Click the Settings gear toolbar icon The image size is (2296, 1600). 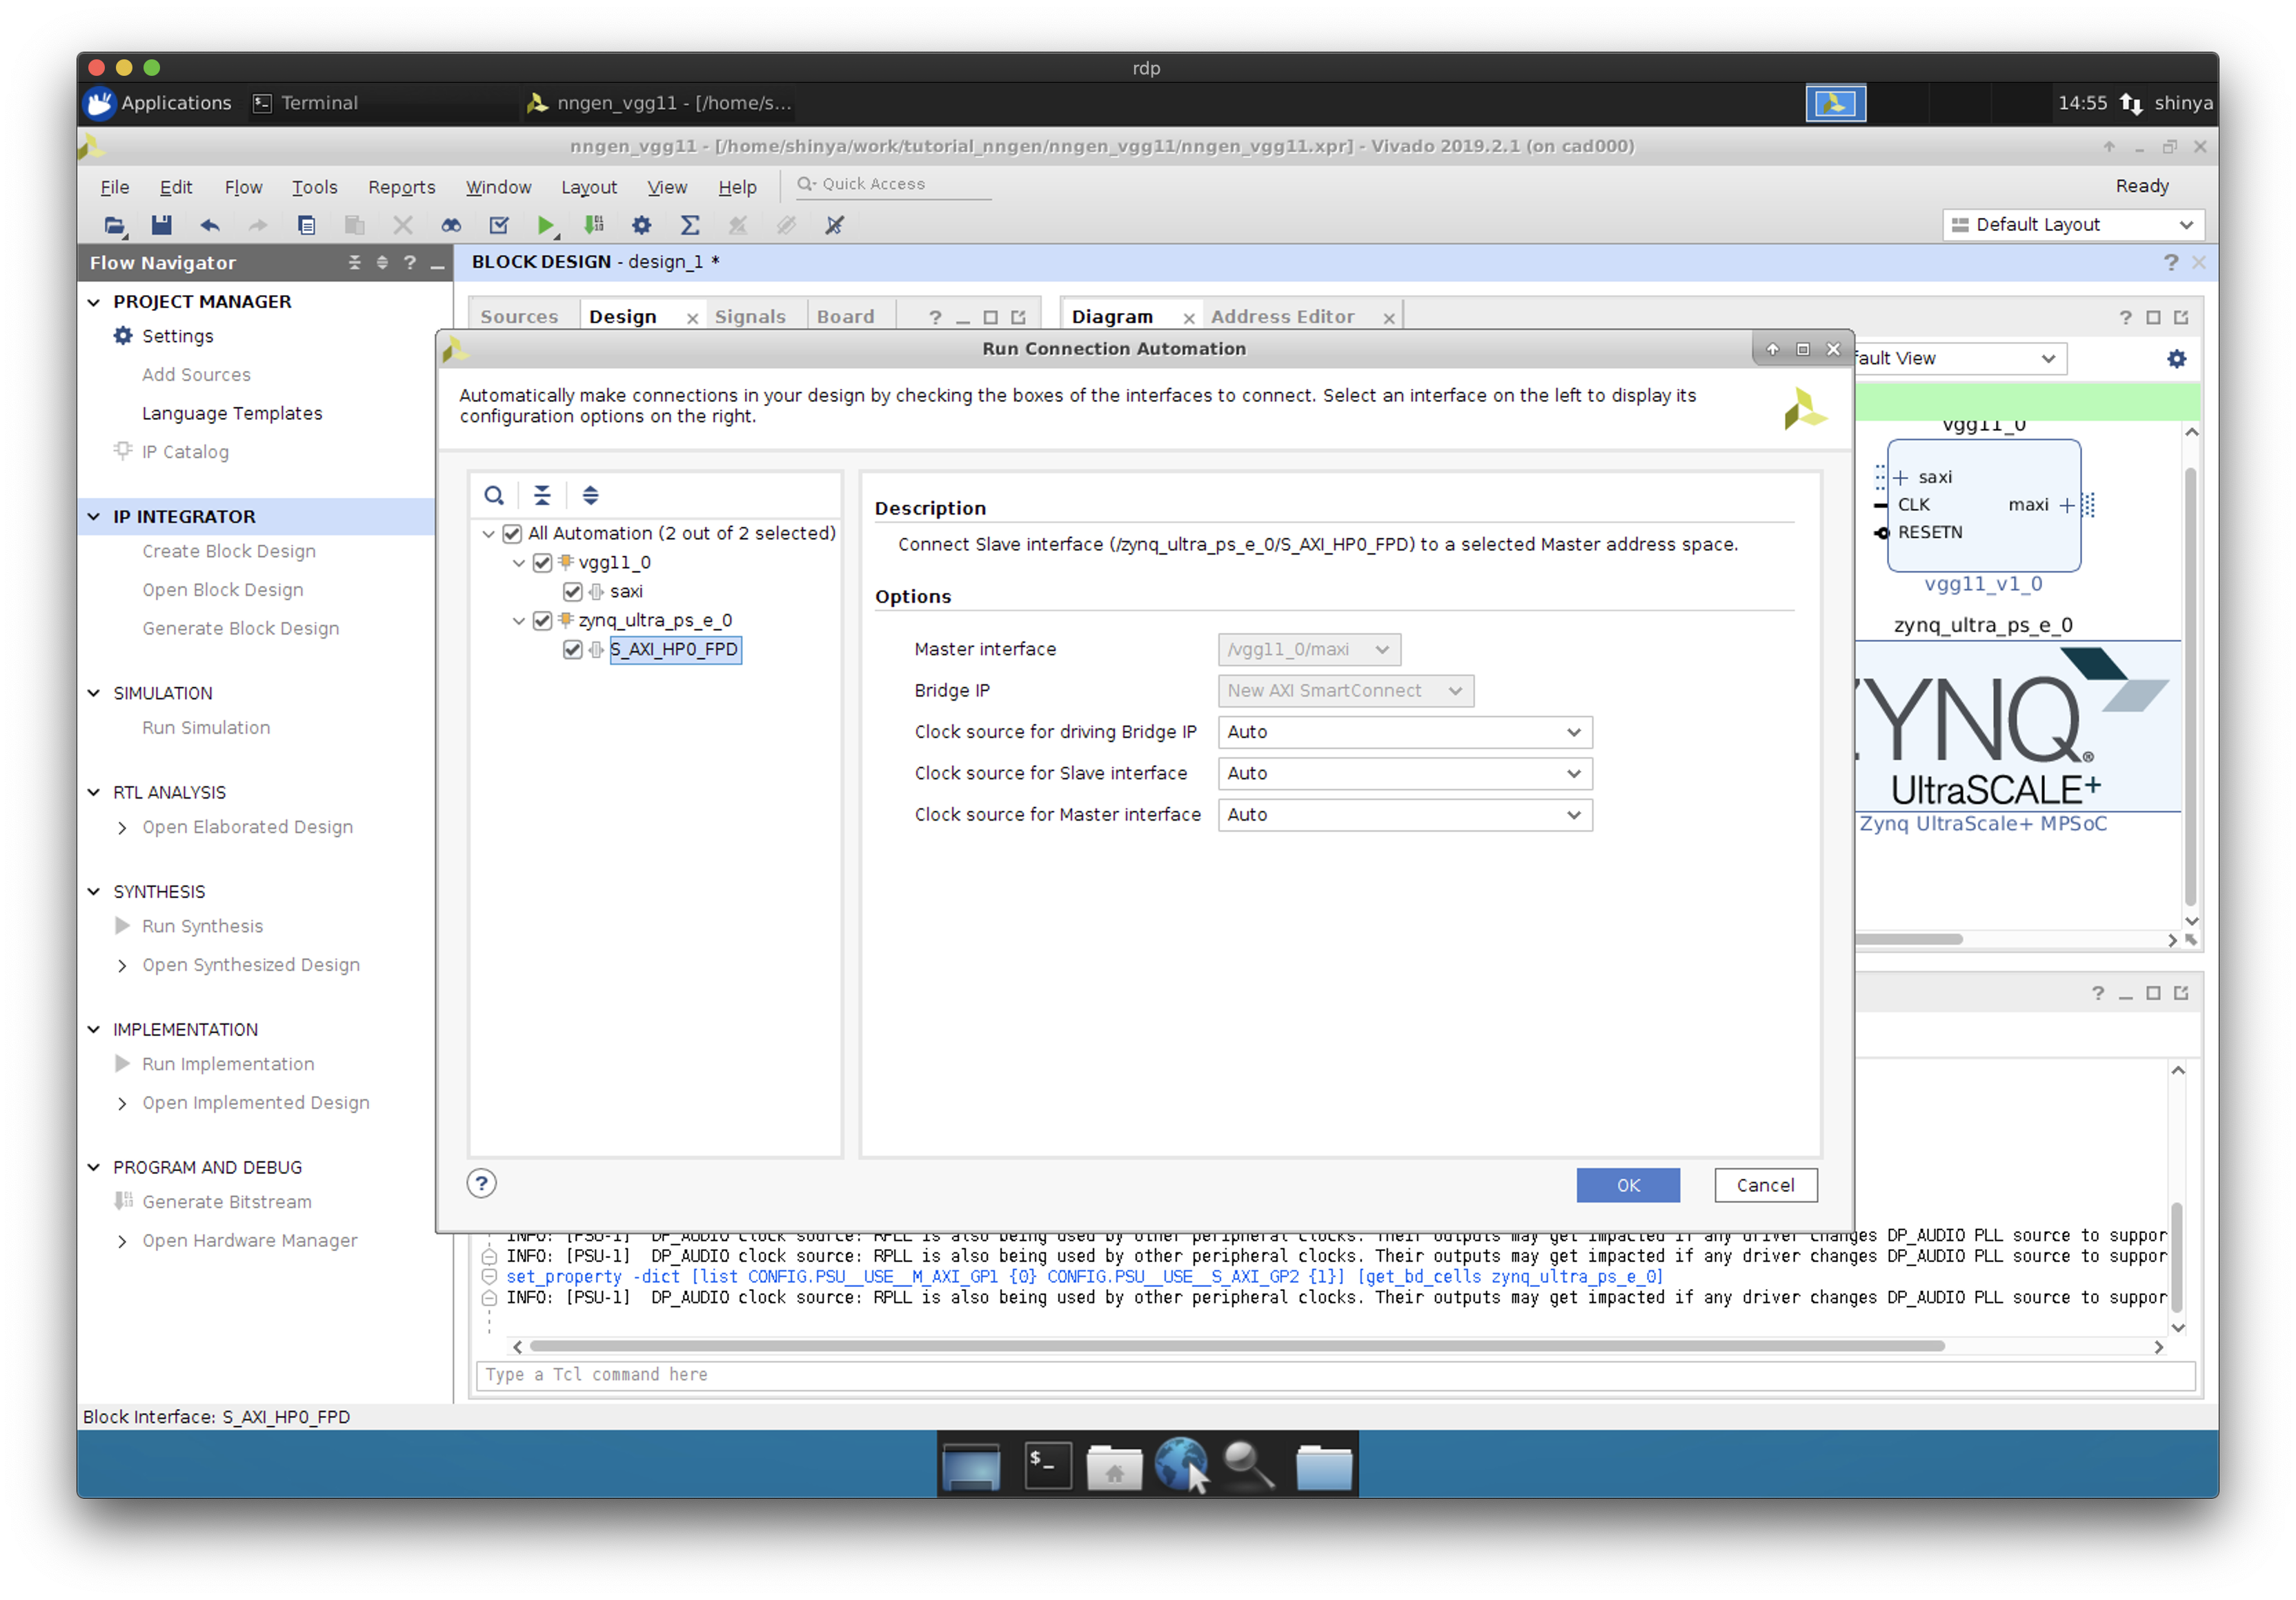(x=641, y=225)
